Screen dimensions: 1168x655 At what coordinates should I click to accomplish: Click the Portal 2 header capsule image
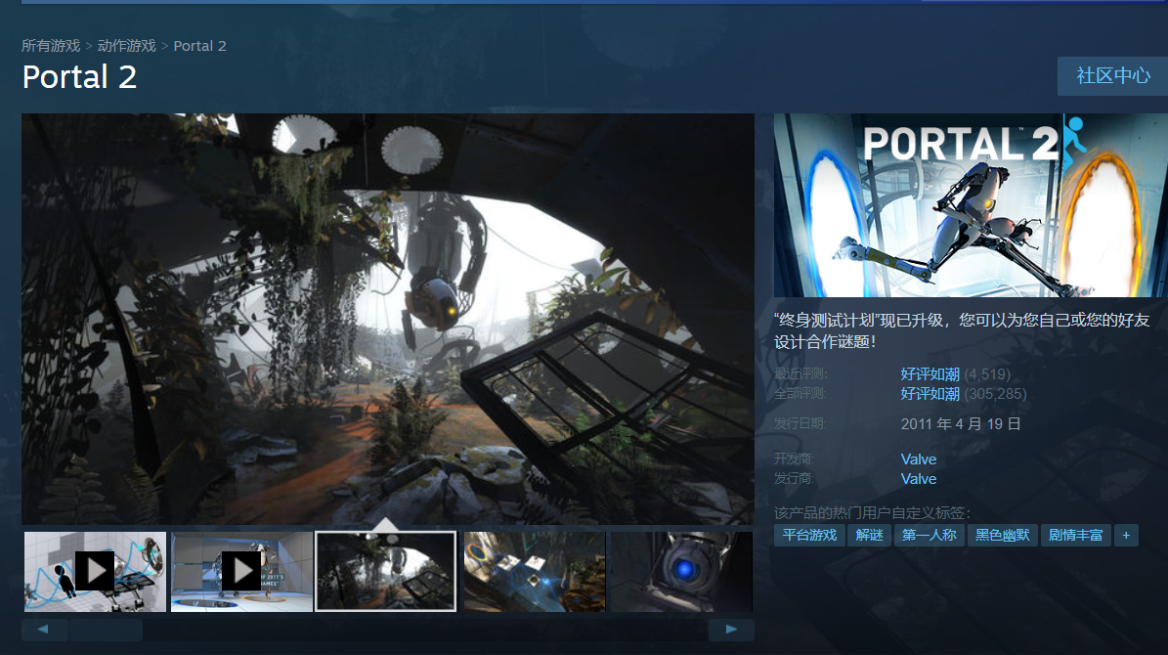coord(971,205)
